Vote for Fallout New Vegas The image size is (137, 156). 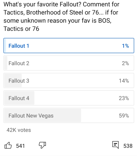(69, 115)
